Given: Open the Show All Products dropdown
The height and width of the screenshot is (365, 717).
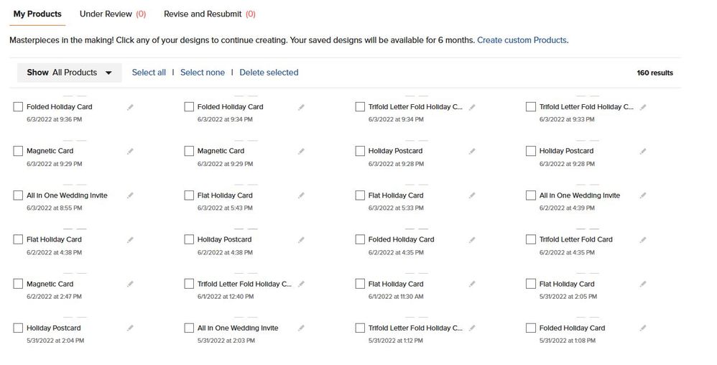Looking at the screenshot, I should pos(70,73).
